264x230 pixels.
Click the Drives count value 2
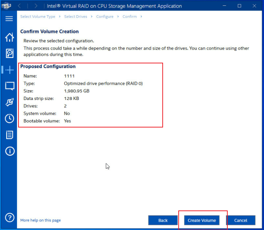point(65,106)
